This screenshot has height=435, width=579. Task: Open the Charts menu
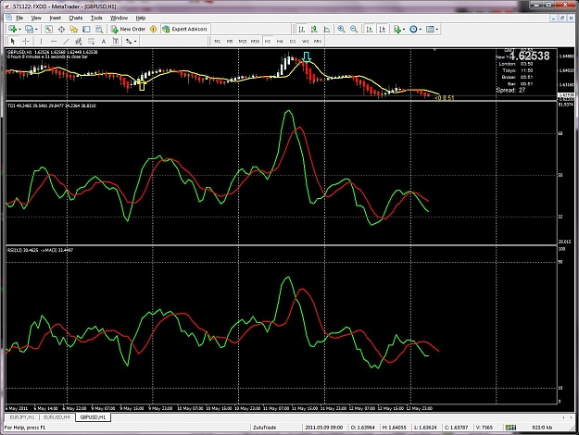[x=76, y=18]
